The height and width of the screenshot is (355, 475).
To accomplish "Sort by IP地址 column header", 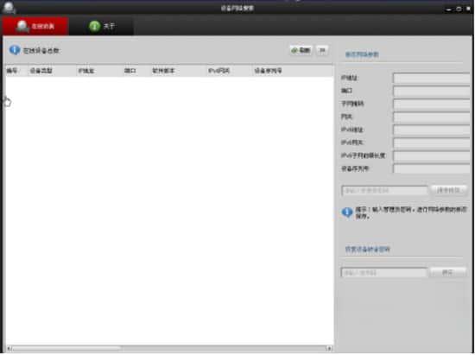I will pos(86,71).
